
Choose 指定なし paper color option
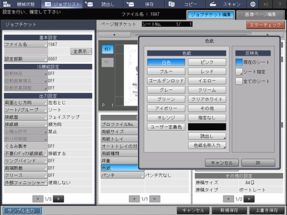coord(207,117)
